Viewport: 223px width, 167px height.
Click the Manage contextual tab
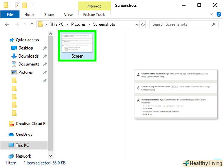click(94, 6)
